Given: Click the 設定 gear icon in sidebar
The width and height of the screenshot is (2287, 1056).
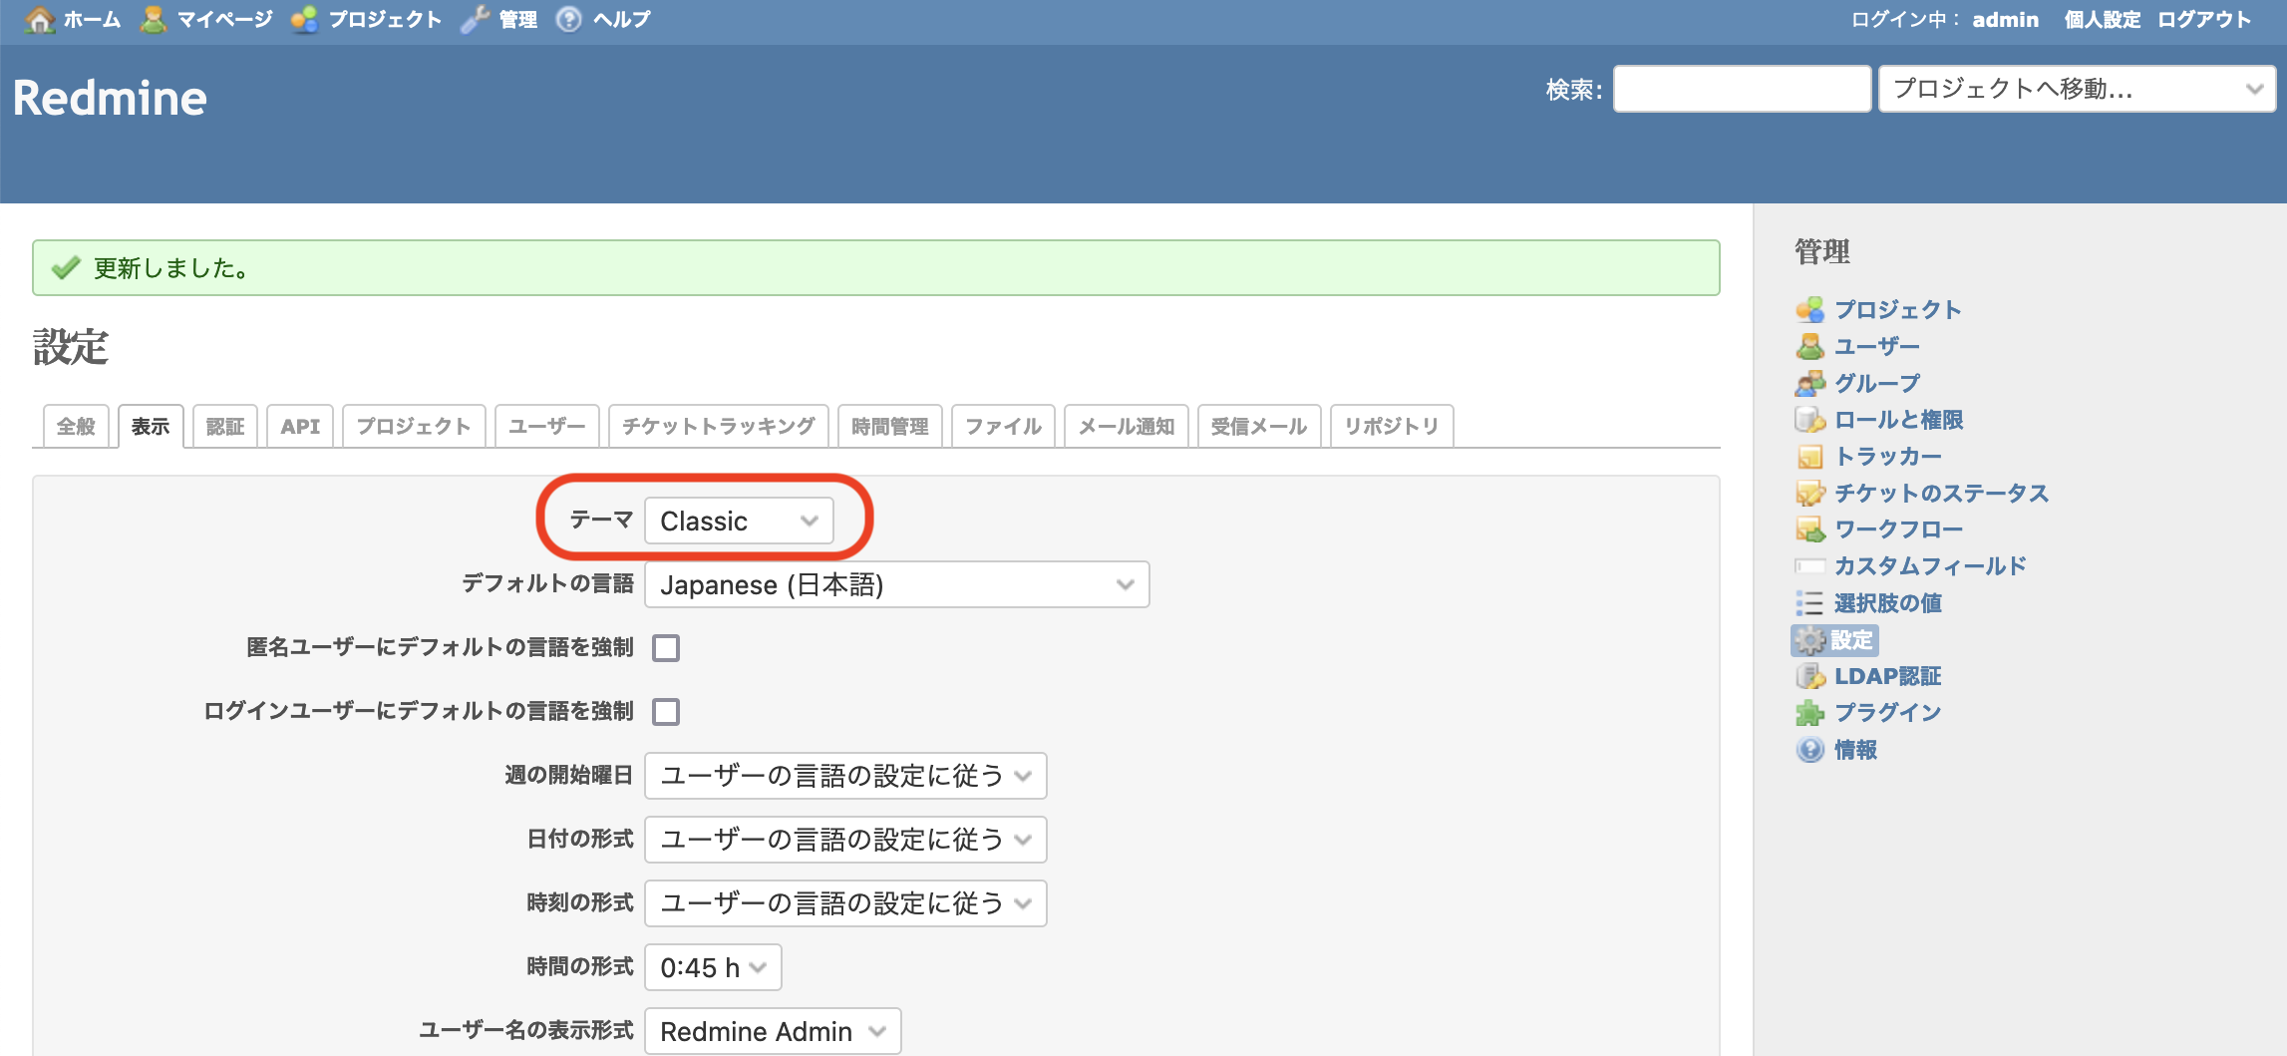Looking at the screenshot, I should click(1809, 640).
